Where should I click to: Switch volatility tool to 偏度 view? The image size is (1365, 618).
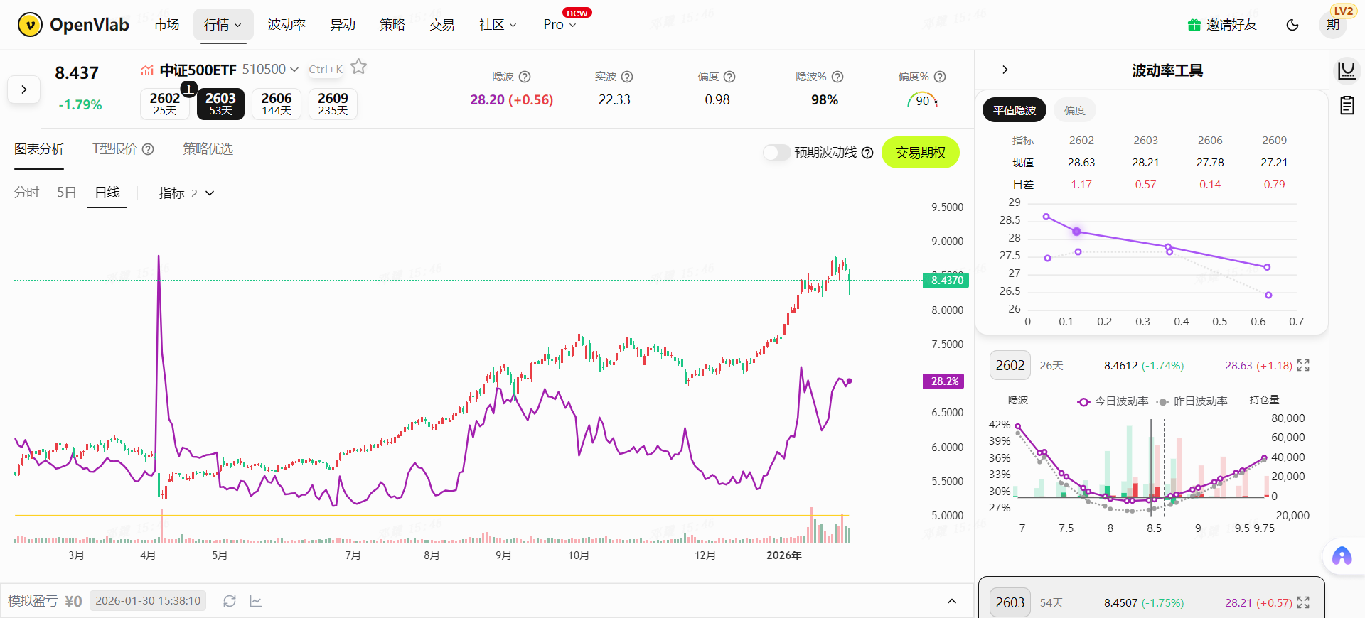pos(1074,110)
